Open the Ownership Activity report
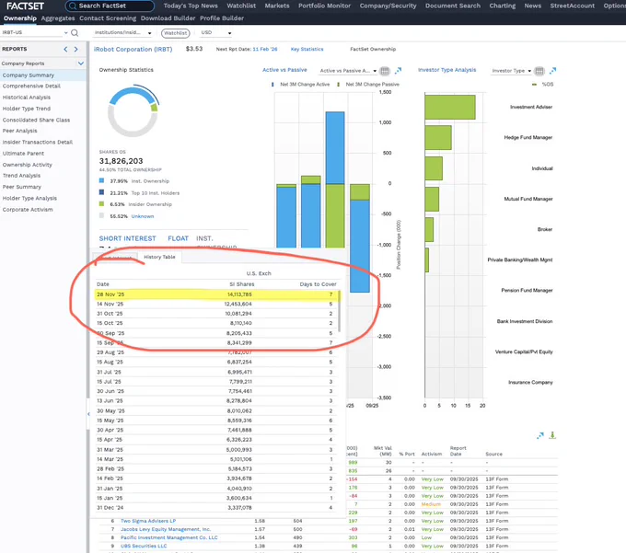Image resolution: width=626 pixels, height=553 pixels. pos(27,165)
